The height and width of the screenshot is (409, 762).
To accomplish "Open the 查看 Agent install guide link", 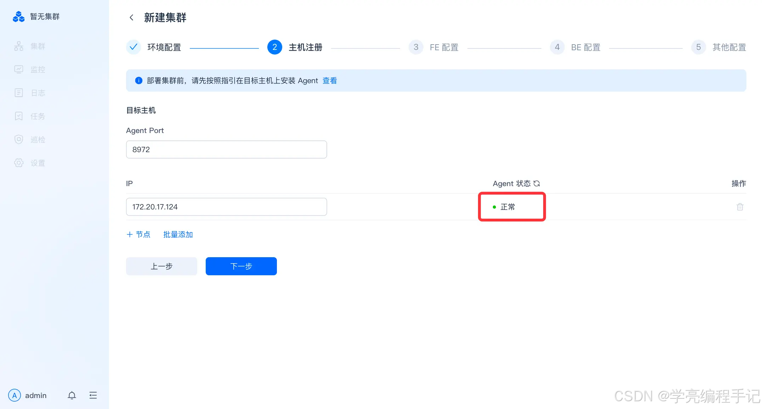I will (330, 81).
